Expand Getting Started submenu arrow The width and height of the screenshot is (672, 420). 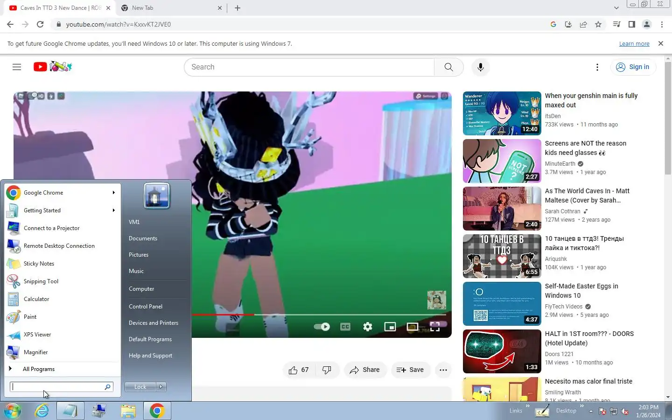coord(113,210)
